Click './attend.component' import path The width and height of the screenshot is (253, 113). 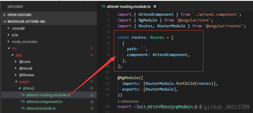tap(216, 15)
